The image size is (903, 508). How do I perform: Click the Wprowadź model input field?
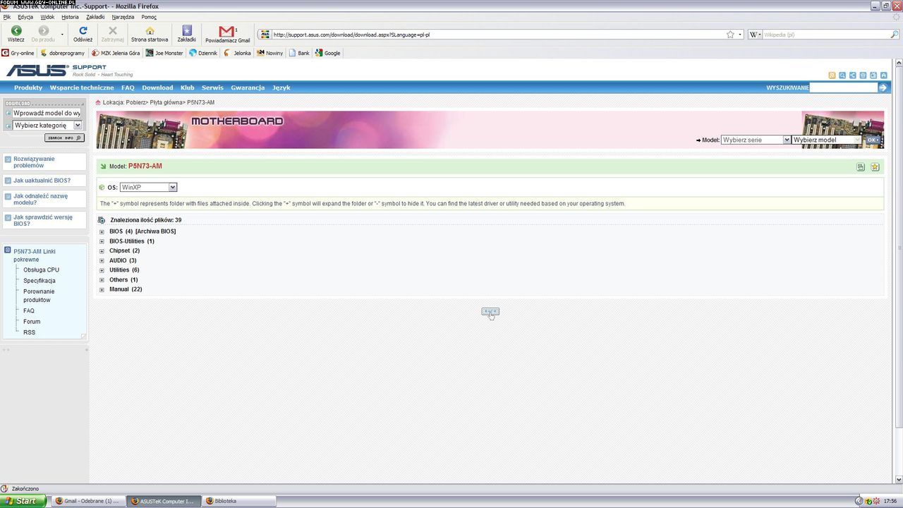47,113
